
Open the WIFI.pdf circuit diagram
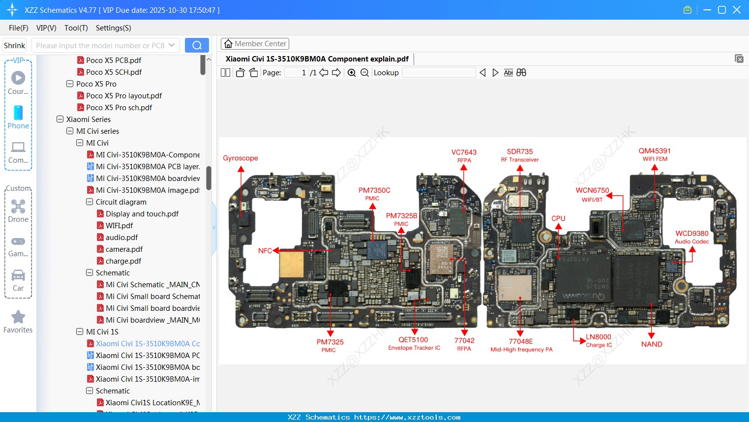[118, 225]
